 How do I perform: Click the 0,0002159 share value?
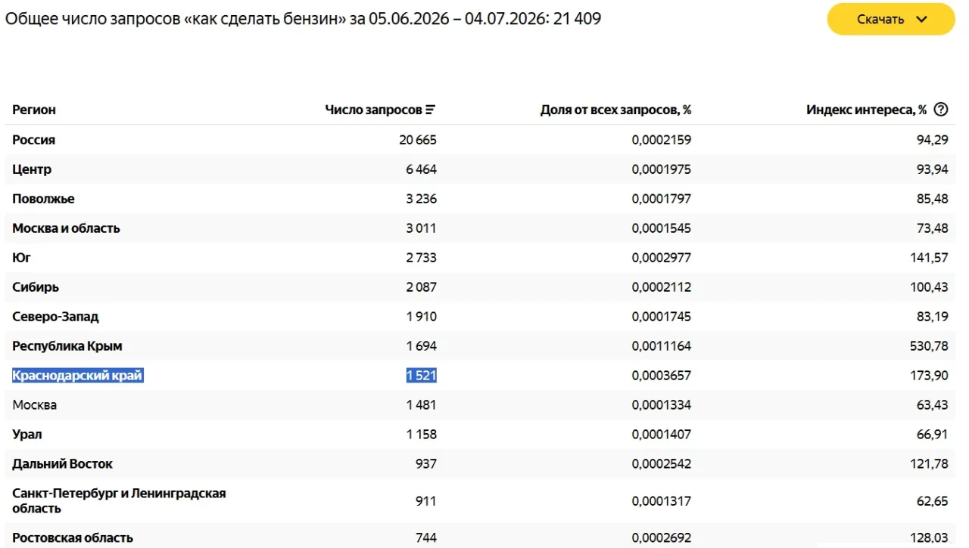click(662, 140)
